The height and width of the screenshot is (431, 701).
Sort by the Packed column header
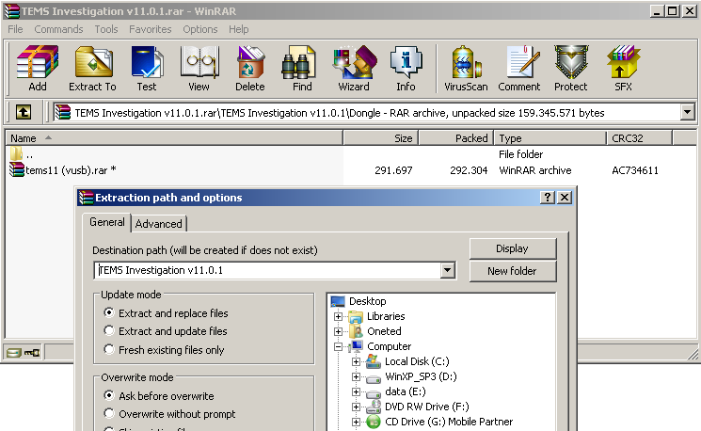pyautogui.click(x=455, y=138)
